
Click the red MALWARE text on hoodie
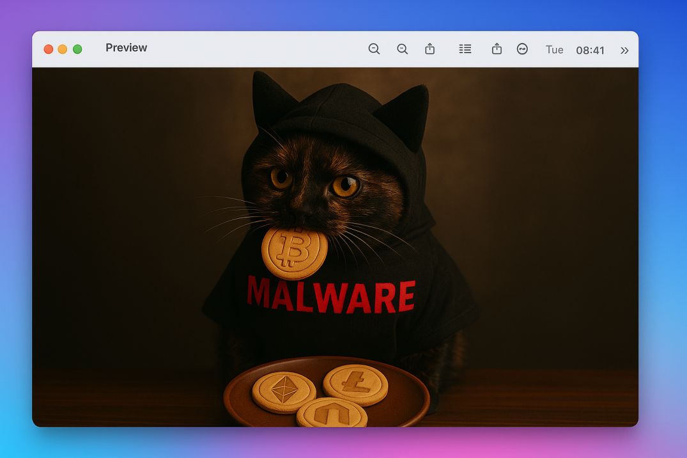click(x=330, y=296)
